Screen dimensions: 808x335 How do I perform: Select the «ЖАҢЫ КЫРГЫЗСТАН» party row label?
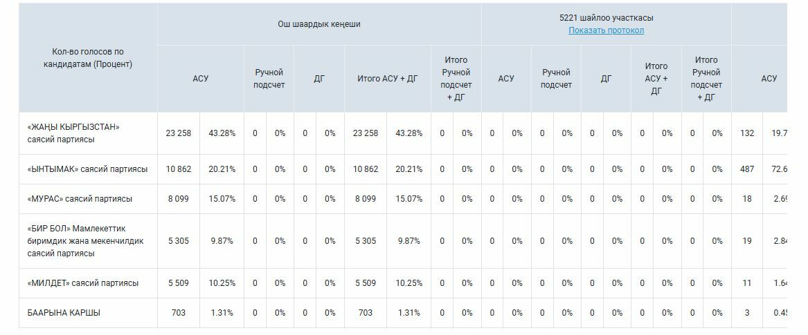(x=73, y=133)
